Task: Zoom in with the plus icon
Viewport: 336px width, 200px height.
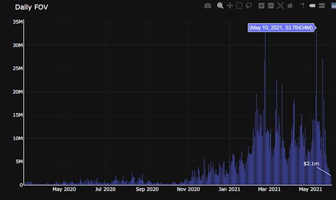Action: click(x=261, y=6)
